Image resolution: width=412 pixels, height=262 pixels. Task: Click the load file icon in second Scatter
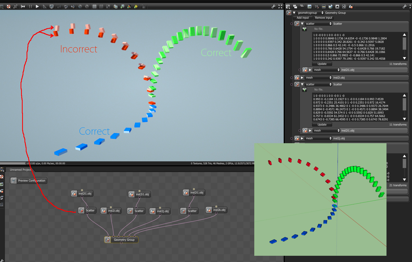pyautogui.click(x=305, y=89)
